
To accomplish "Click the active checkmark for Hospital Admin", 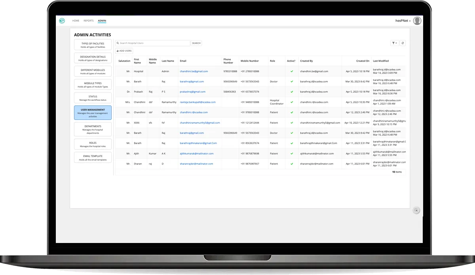I will pos(292,72).
